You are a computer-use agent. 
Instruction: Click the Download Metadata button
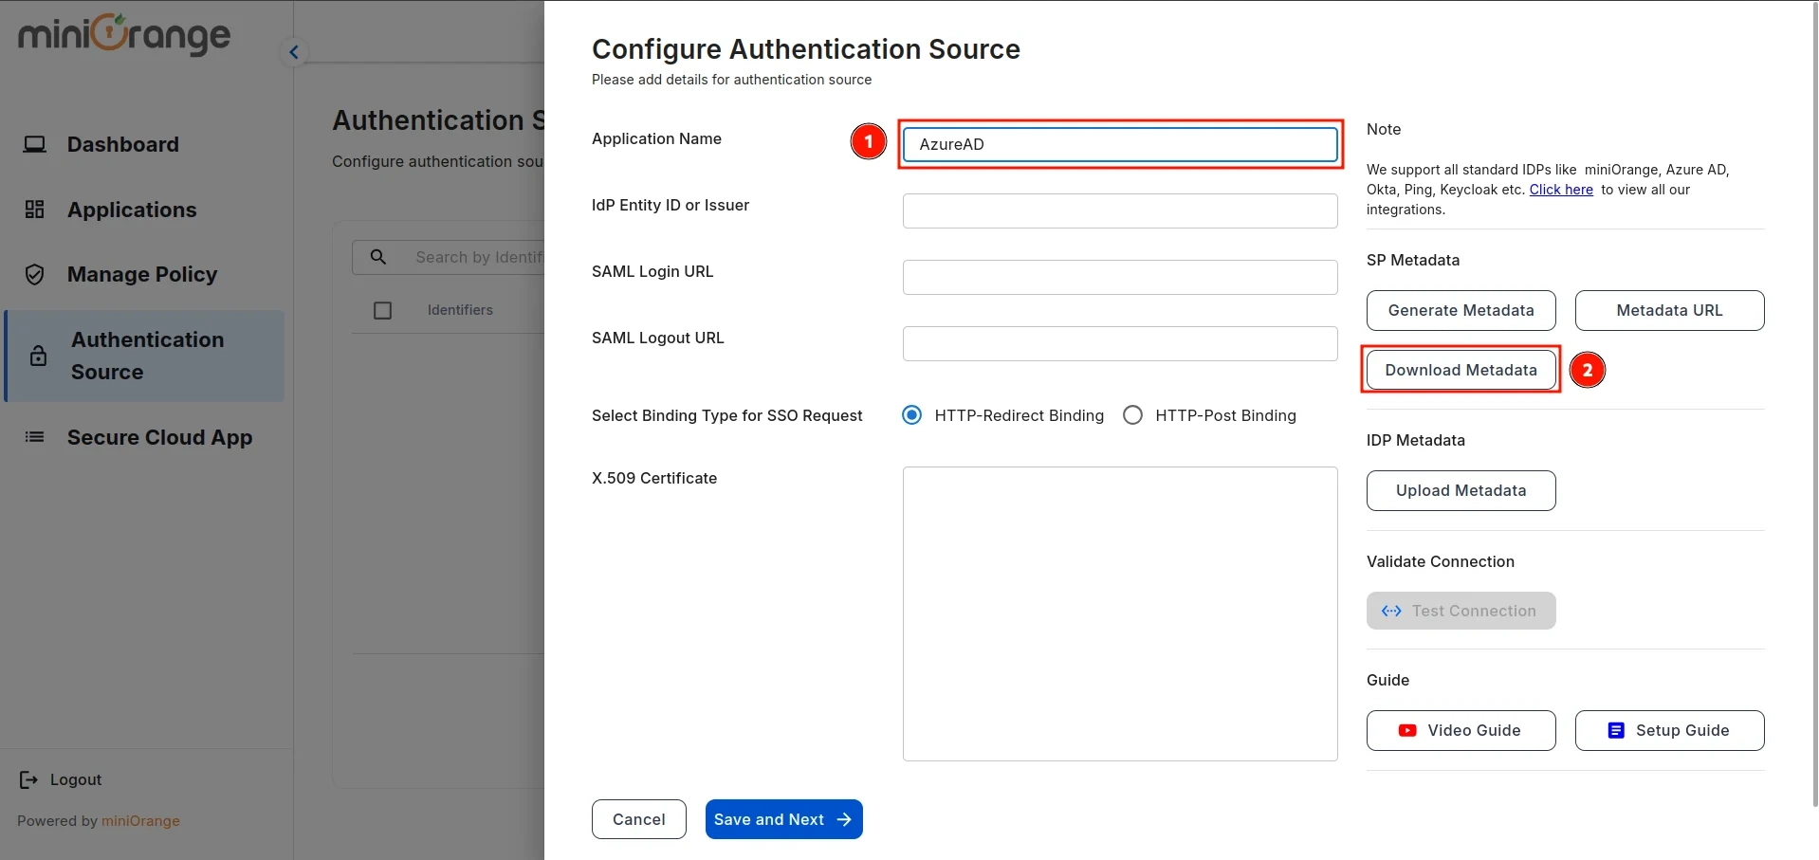click(1461, 370)
